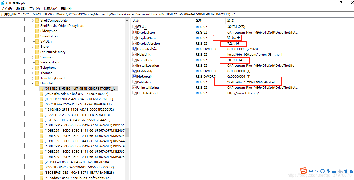Select the {2019b6a0-8533-4a04-ac0e-b2c10bdb9841} key
The image size is (354, 180).
[x=78, y=162]
